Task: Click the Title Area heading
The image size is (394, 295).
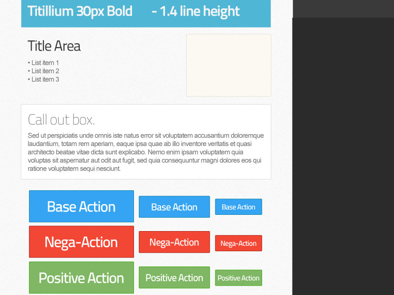Action: pos(54,46)
